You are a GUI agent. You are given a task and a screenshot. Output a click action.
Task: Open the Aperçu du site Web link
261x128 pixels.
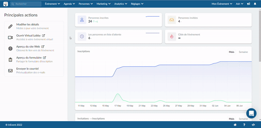pyautogui.click(x=28, y=46)
